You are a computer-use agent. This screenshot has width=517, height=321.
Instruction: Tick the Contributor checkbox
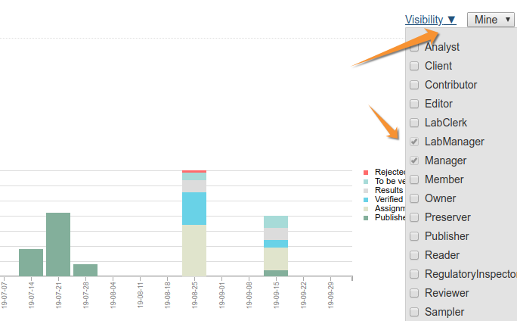pyautogui.click(x=414, y=85)
